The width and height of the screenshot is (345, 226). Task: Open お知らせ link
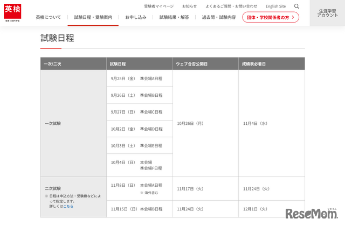(x=189, y=6)
